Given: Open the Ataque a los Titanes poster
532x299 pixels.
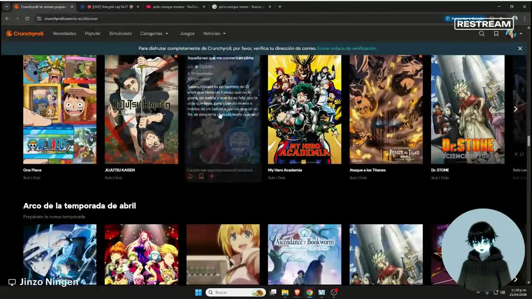Looking at the screenshot, I should click(386, 110).
